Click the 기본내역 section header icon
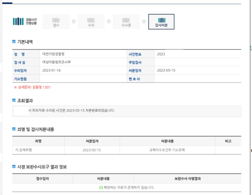The width and height of the screenshot is (252, 195). [14, 42]
